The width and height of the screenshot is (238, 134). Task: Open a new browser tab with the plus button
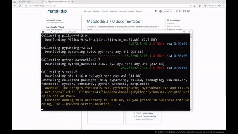coord(73,1)
